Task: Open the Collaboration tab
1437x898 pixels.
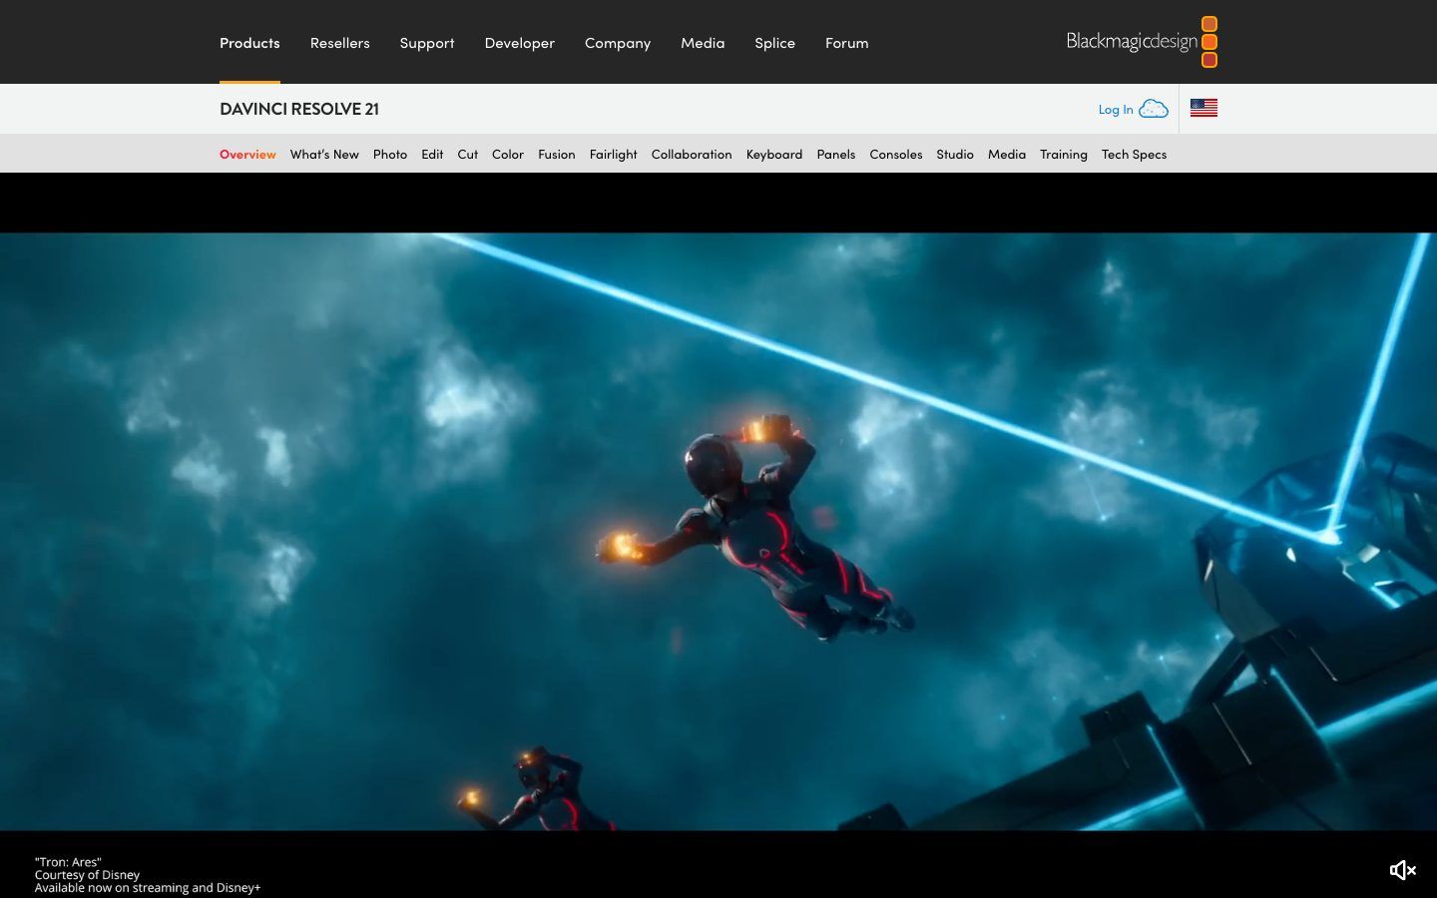Action: (x=692, y=154)
